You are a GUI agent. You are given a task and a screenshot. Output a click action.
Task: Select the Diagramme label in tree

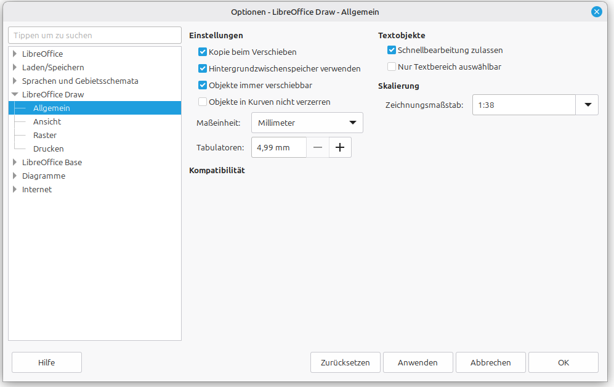pyautogui.click(x=44, y=176)
